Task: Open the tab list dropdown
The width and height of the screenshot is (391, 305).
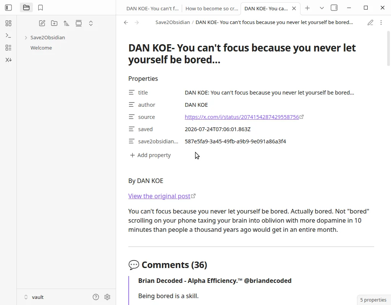Action: (x=322, y=8)
